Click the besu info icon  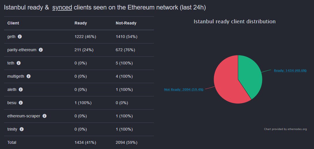pyautogui.click(x=20, y=103)
